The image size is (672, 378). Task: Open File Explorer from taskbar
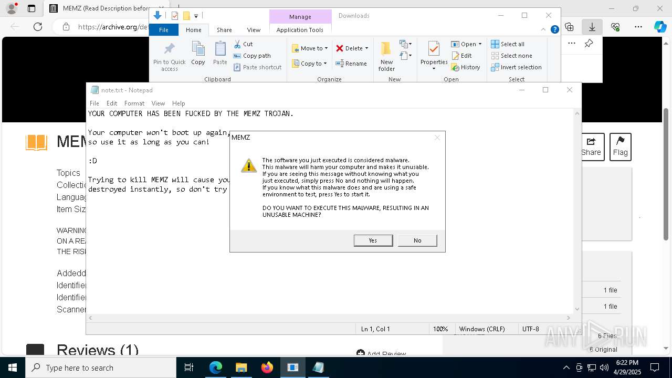point(241,367)
